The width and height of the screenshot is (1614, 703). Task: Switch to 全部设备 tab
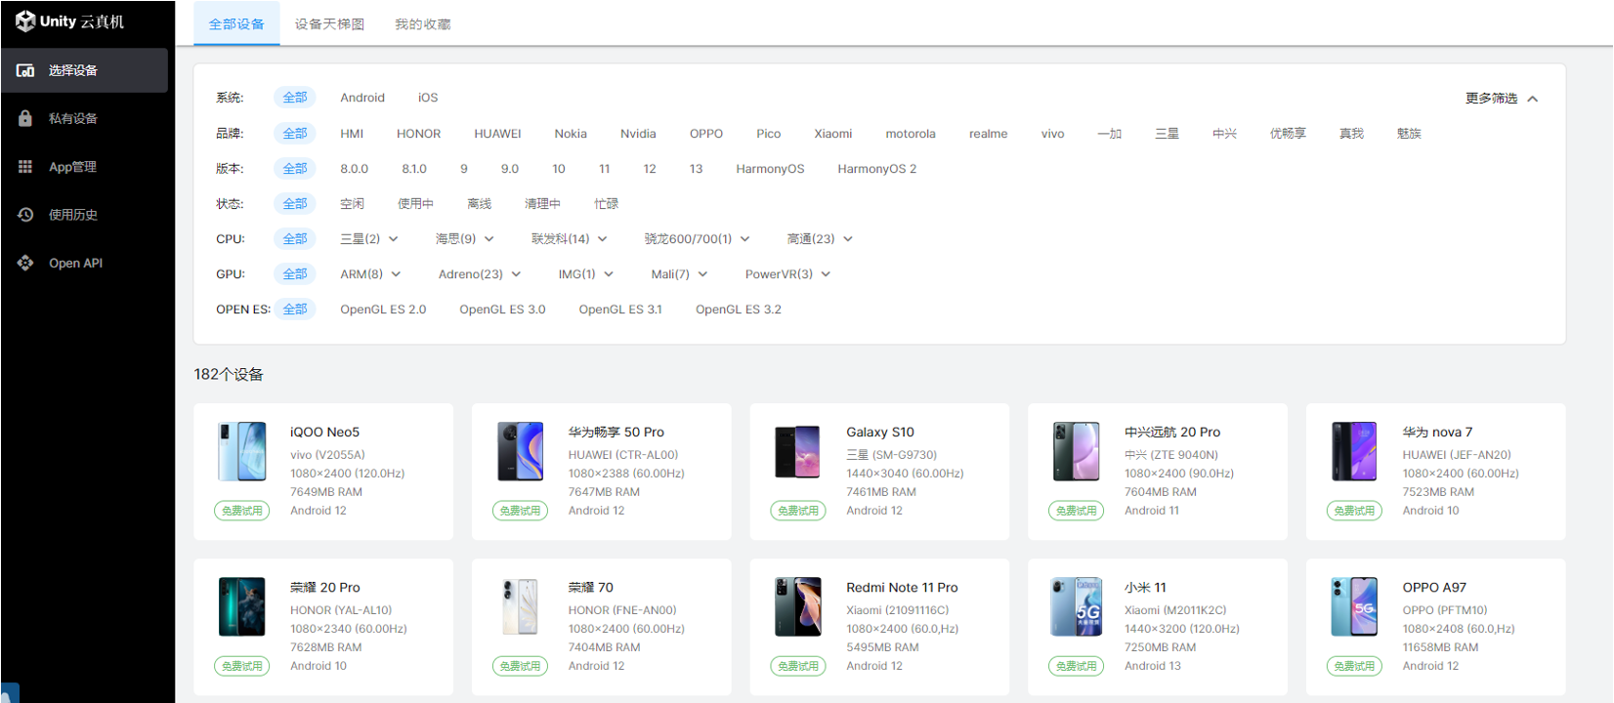tap(236, 23)
